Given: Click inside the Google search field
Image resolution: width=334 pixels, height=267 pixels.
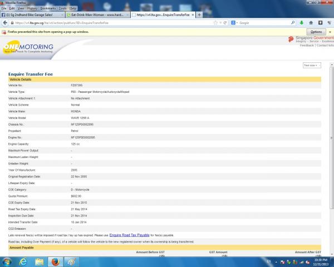Looking at the screenshot, I should (x=264, y=23).
